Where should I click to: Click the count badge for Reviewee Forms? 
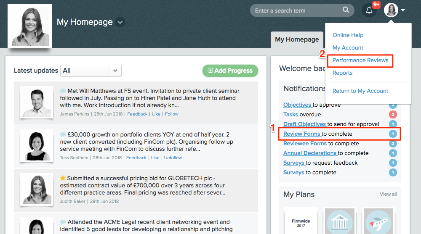pos(393,143)
